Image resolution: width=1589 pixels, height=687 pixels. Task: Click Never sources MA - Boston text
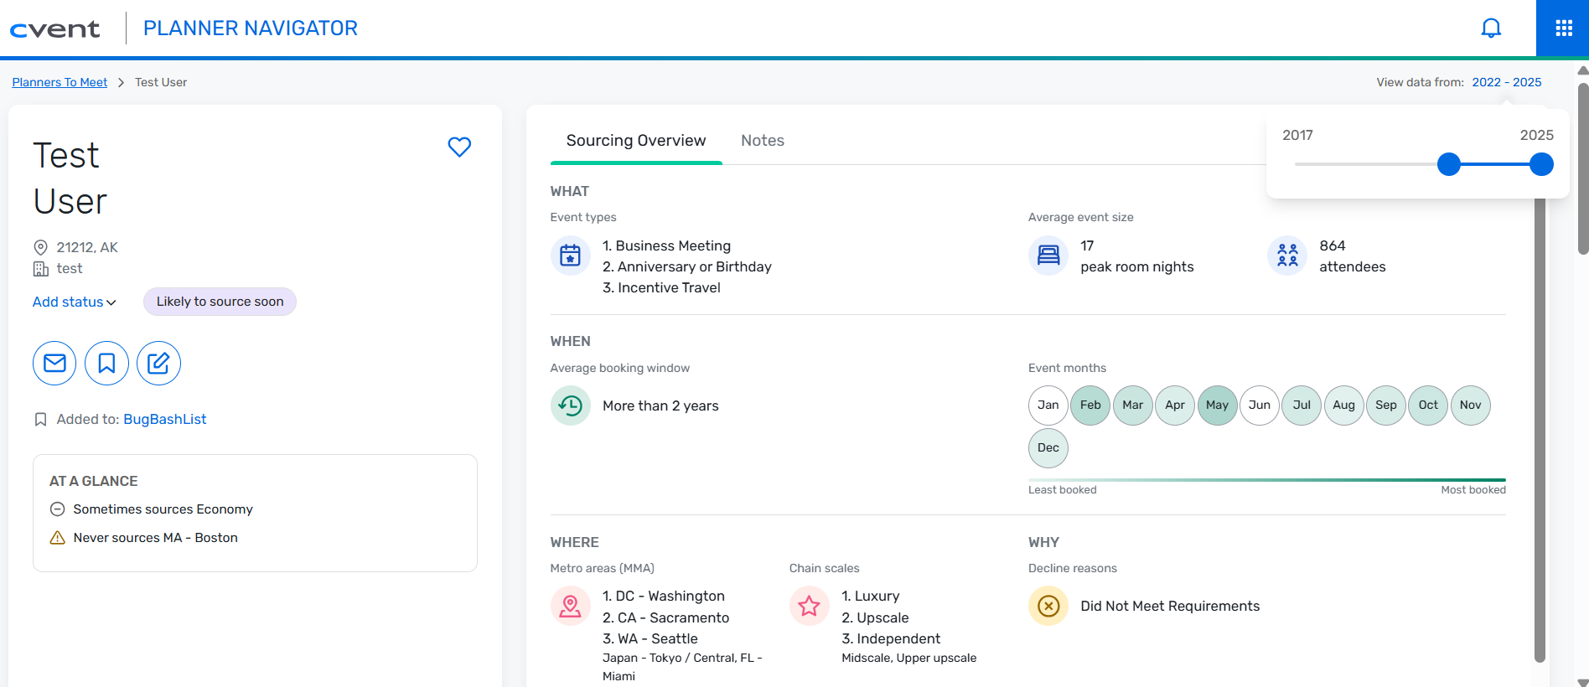(x=155, y=537)
